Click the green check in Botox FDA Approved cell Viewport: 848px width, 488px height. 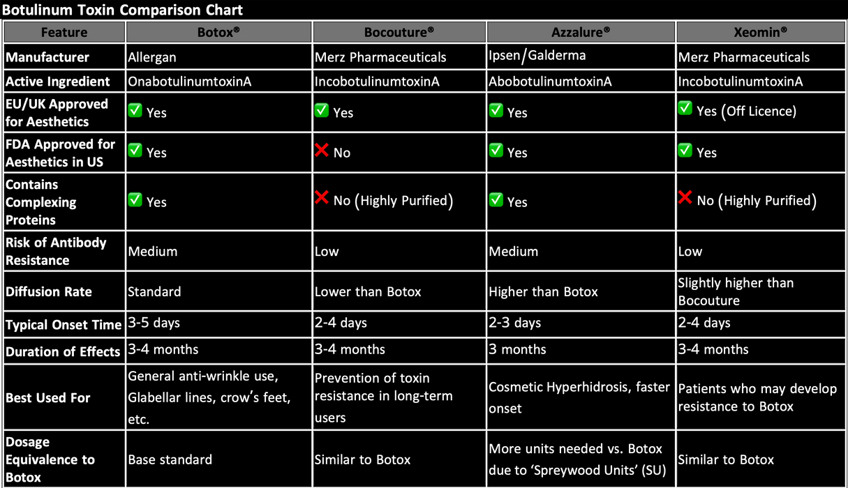pyautogui.click(x=135, y=151)
